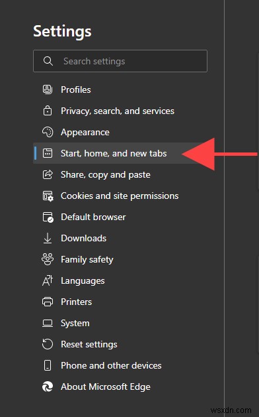Open Profiles settings
The height and width of the screenshot is (417, 259).
point(120,89)
